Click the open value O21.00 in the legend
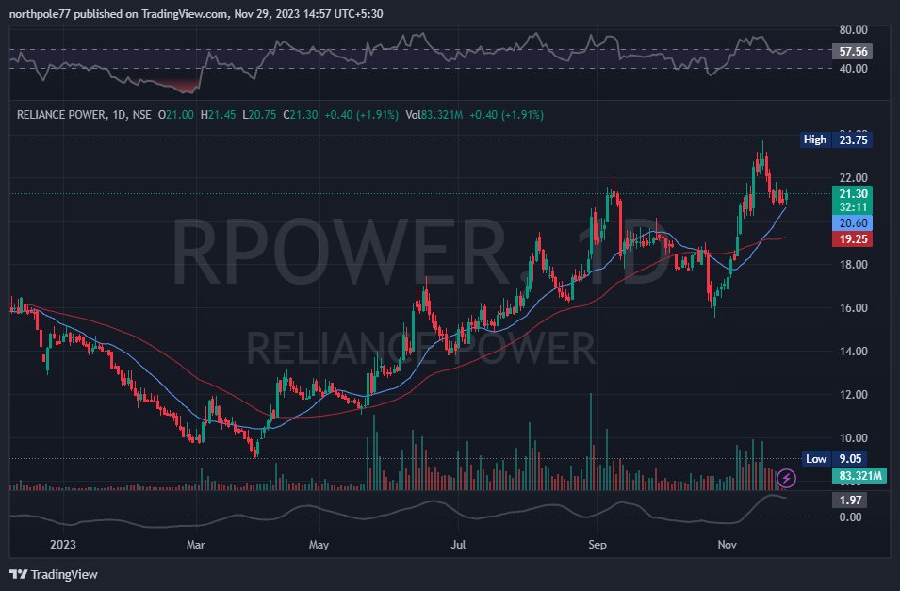 [x=176, y=115]
